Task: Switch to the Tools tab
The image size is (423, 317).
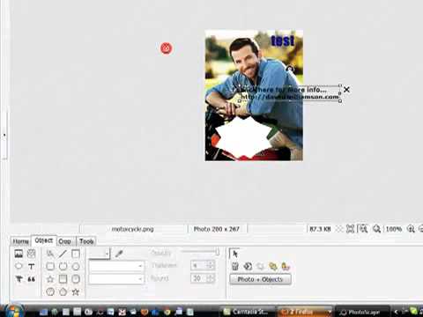Action: coord(86,241)
